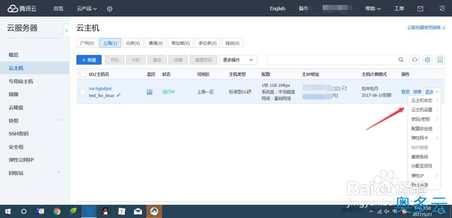The width and height of the screenshot is (452, 218).
Task: Open the green leaf app on the taskbar
Action: 73,212
